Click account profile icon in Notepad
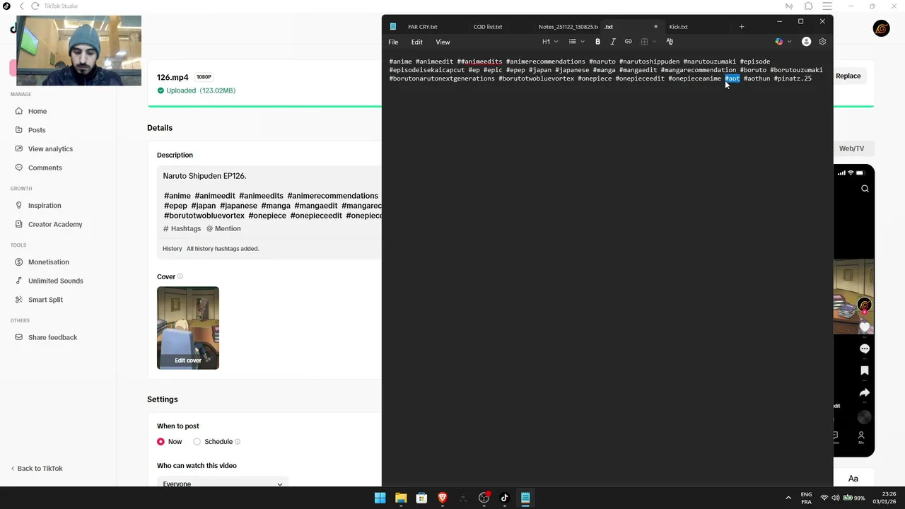 (x=806, y=42)
